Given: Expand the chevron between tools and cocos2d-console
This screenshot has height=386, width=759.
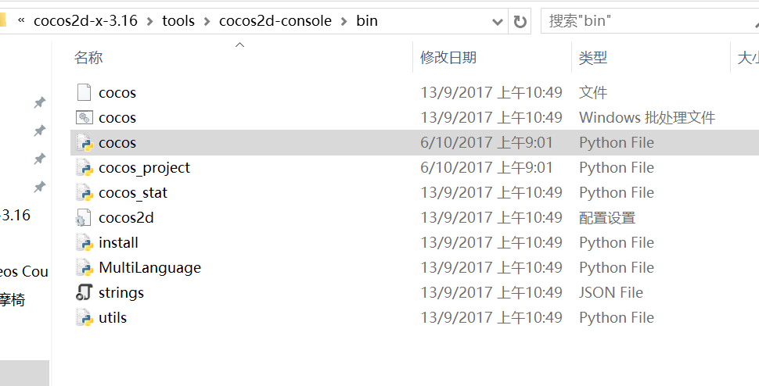Looking at the screenshot, I should pyautogui.click(x=207, y=21).
